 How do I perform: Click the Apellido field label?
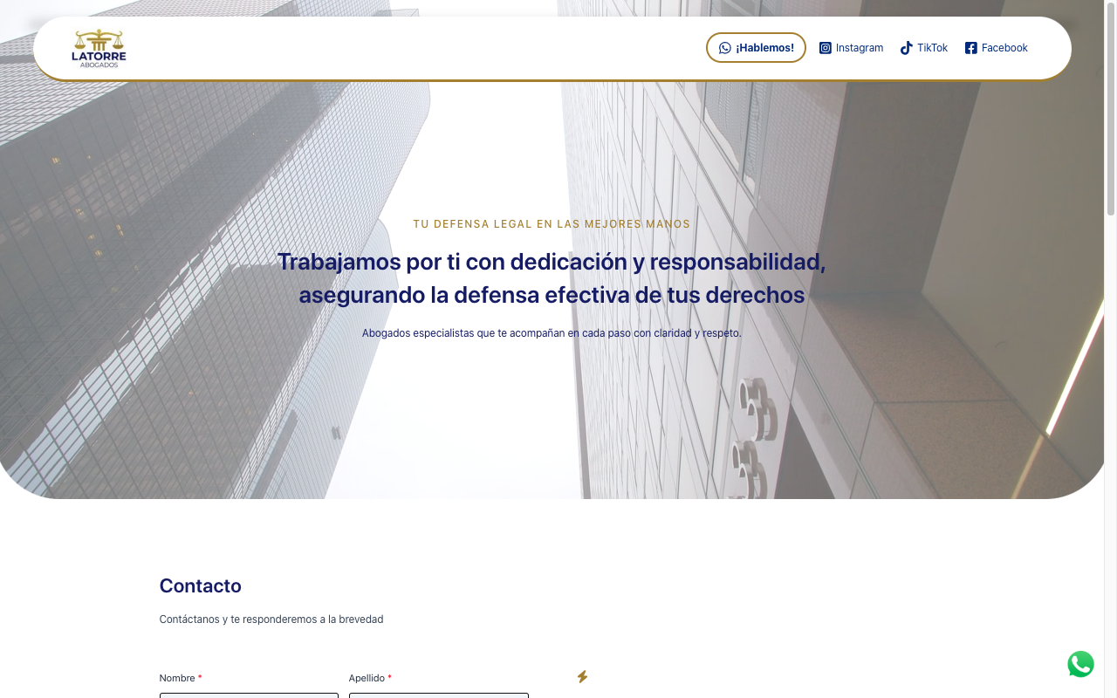[x=367, y=678]
